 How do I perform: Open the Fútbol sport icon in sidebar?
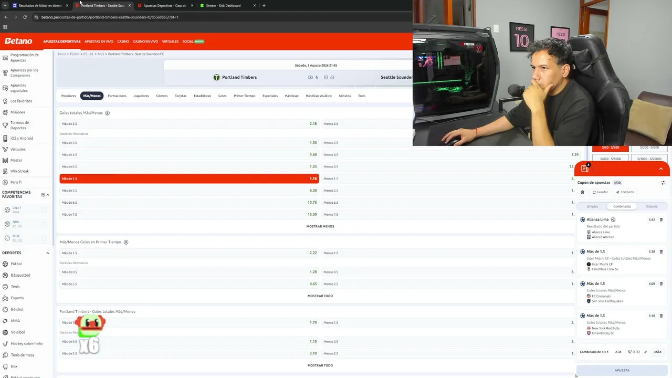[x=5, y=264]
